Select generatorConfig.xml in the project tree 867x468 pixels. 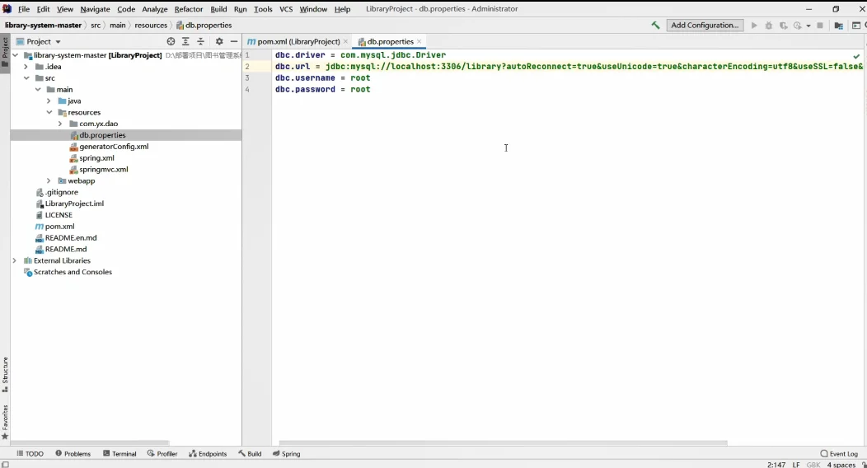[x=114, y=147]
